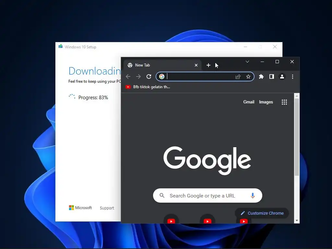Image resolution: width=332 pixels, height=249 pixels.
Task: Click scrollbar down arrow in Chrome
Action: click(x=297, y=220)
